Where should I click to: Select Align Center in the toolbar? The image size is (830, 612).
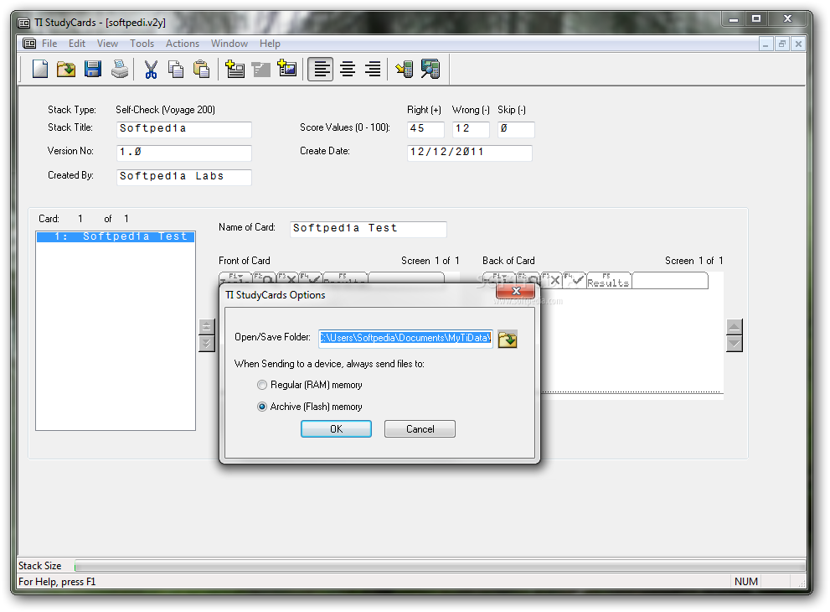pos(348,69)
